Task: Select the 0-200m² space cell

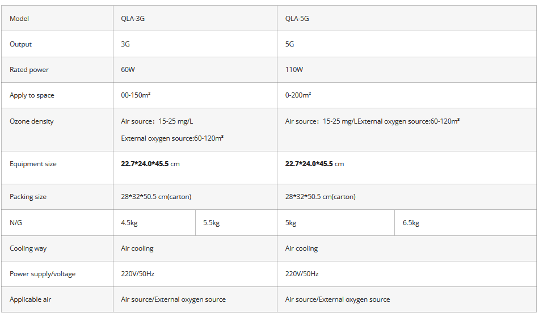Action: (298, 95)
